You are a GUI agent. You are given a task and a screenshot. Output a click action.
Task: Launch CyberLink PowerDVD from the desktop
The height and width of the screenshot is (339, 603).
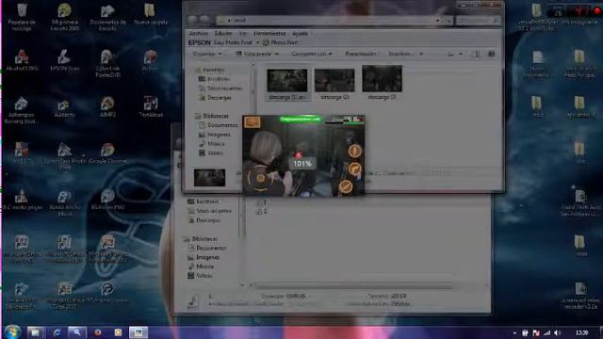tap(107, 64)
